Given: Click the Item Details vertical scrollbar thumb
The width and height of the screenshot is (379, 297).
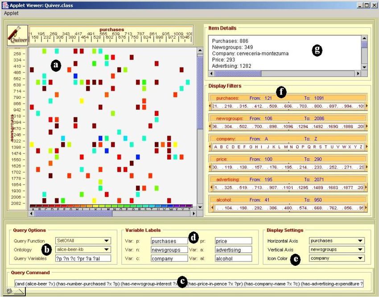Looking at the screenshot, I should pyautogui.click(x=364, y=45).
